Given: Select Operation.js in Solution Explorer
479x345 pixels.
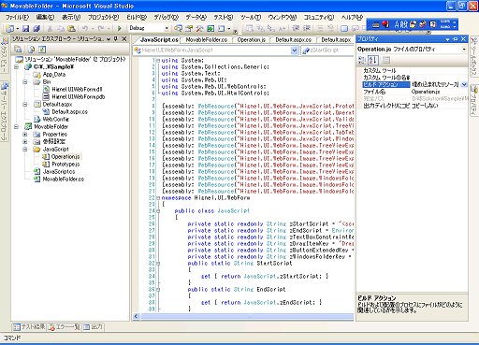Looking at the screenshot, I should [65, 157].
